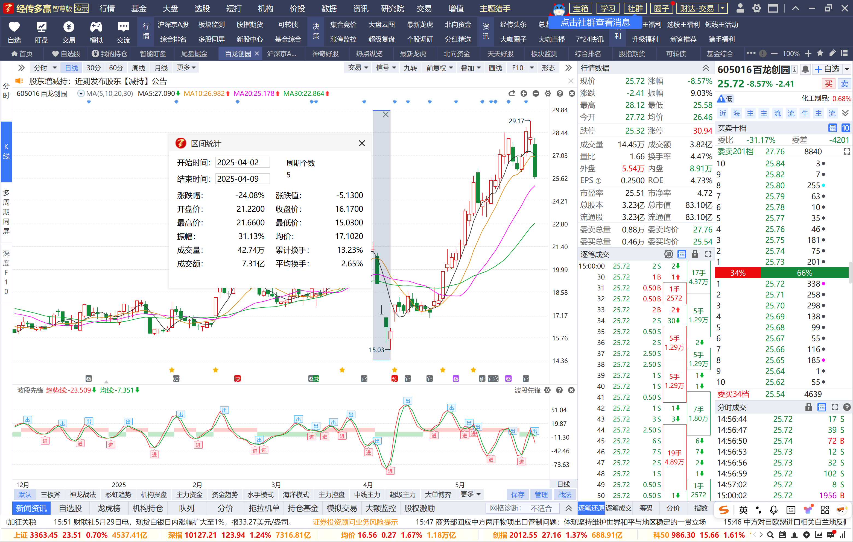Switch to the 60分 chart tab

(x=116, y=68)
